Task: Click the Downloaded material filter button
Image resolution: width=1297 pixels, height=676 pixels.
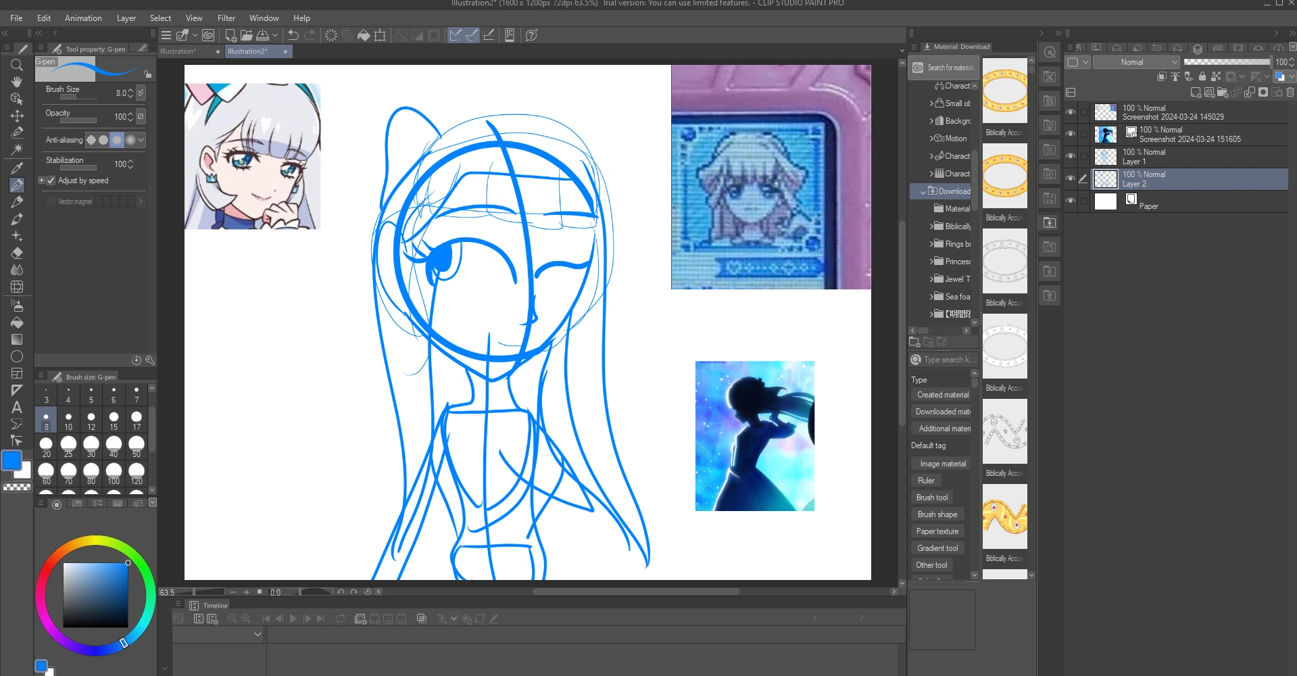Action: (941, 411)
